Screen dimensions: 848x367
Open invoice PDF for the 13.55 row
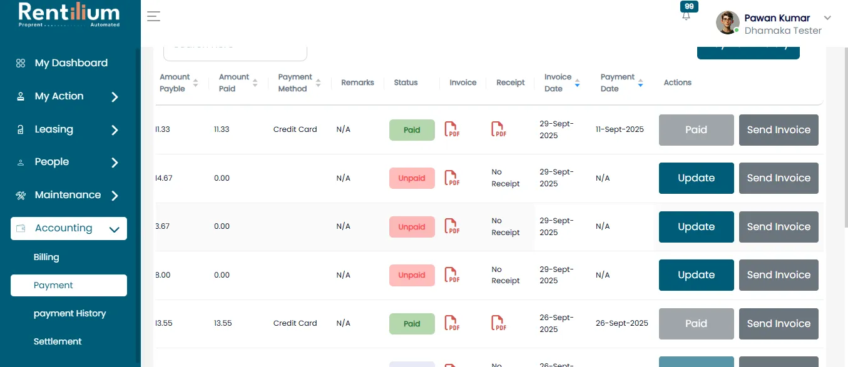pos(452,323)
